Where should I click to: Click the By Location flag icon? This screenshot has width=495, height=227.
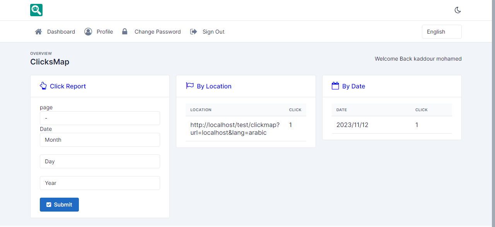pos(189,86)
